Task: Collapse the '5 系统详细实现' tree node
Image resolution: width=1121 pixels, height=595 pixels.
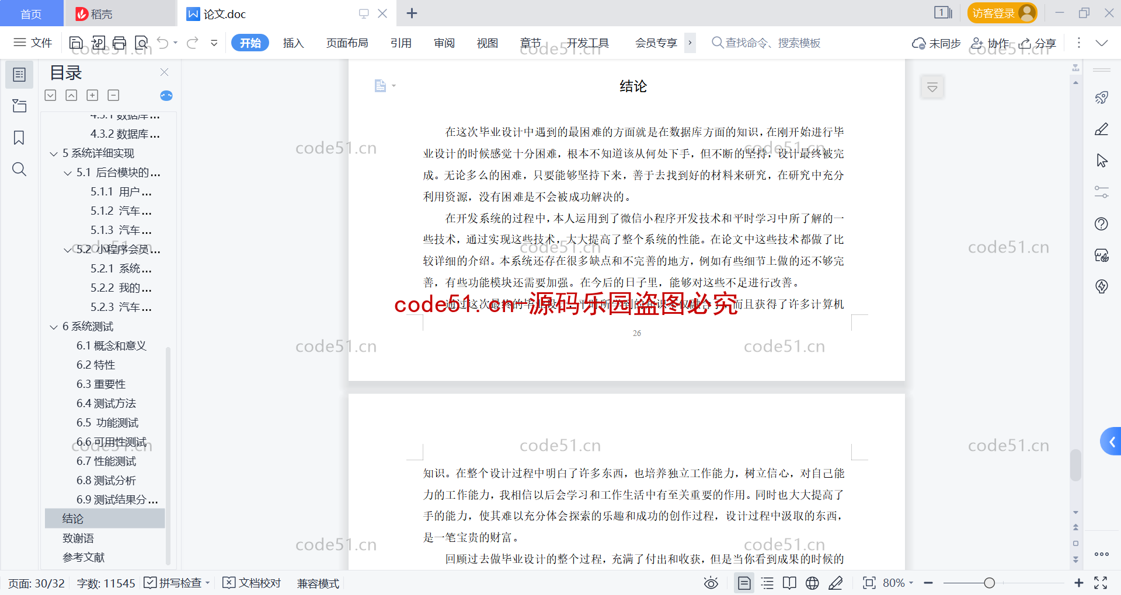Action: 54,154
